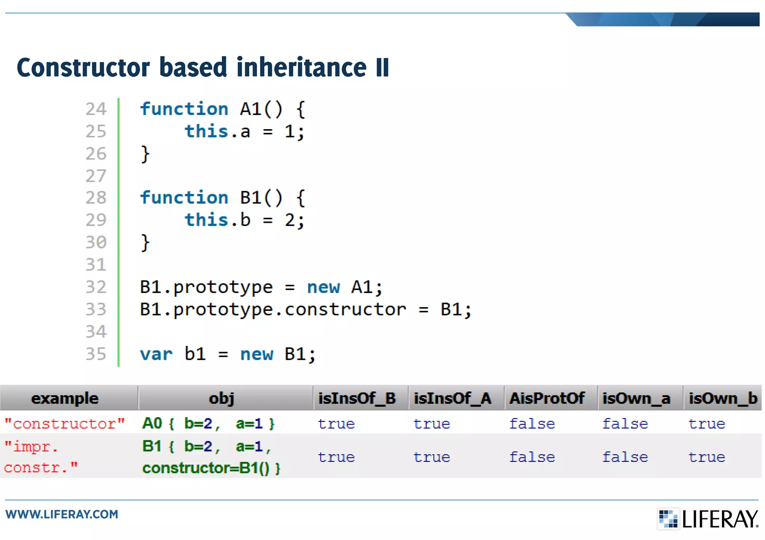Click the AisProtOf column header

coord(547,398)
